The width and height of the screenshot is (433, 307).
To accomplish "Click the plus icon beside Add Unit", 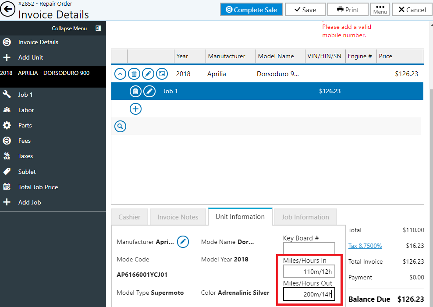I will [x=7, y=57].
